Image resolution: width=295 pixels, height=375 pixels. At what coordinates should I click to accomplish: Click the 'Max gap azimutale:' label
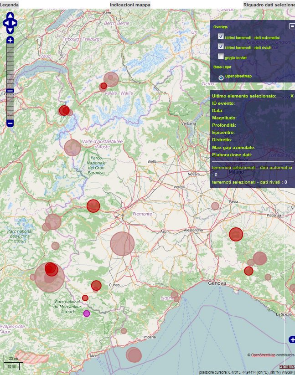tap(233, 147)
